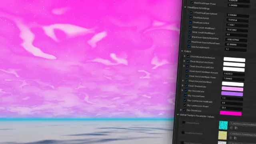
Task: Toggle Cloud-ShadowColor checkbox
Action: (x=186, y=86)
